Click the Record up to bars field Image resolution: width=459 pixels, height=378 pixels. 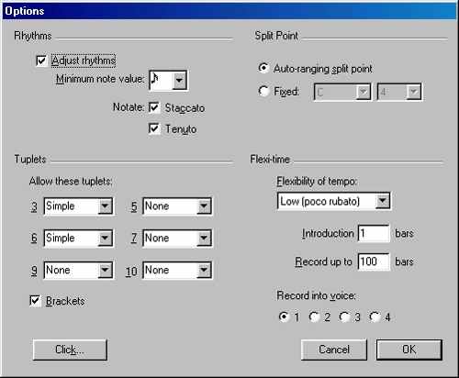374,261
